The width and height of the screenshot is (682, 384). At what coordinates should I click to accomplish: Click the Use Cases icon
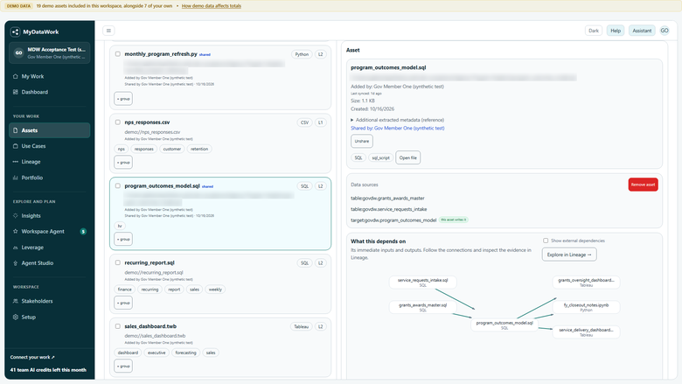pos(16,146)
